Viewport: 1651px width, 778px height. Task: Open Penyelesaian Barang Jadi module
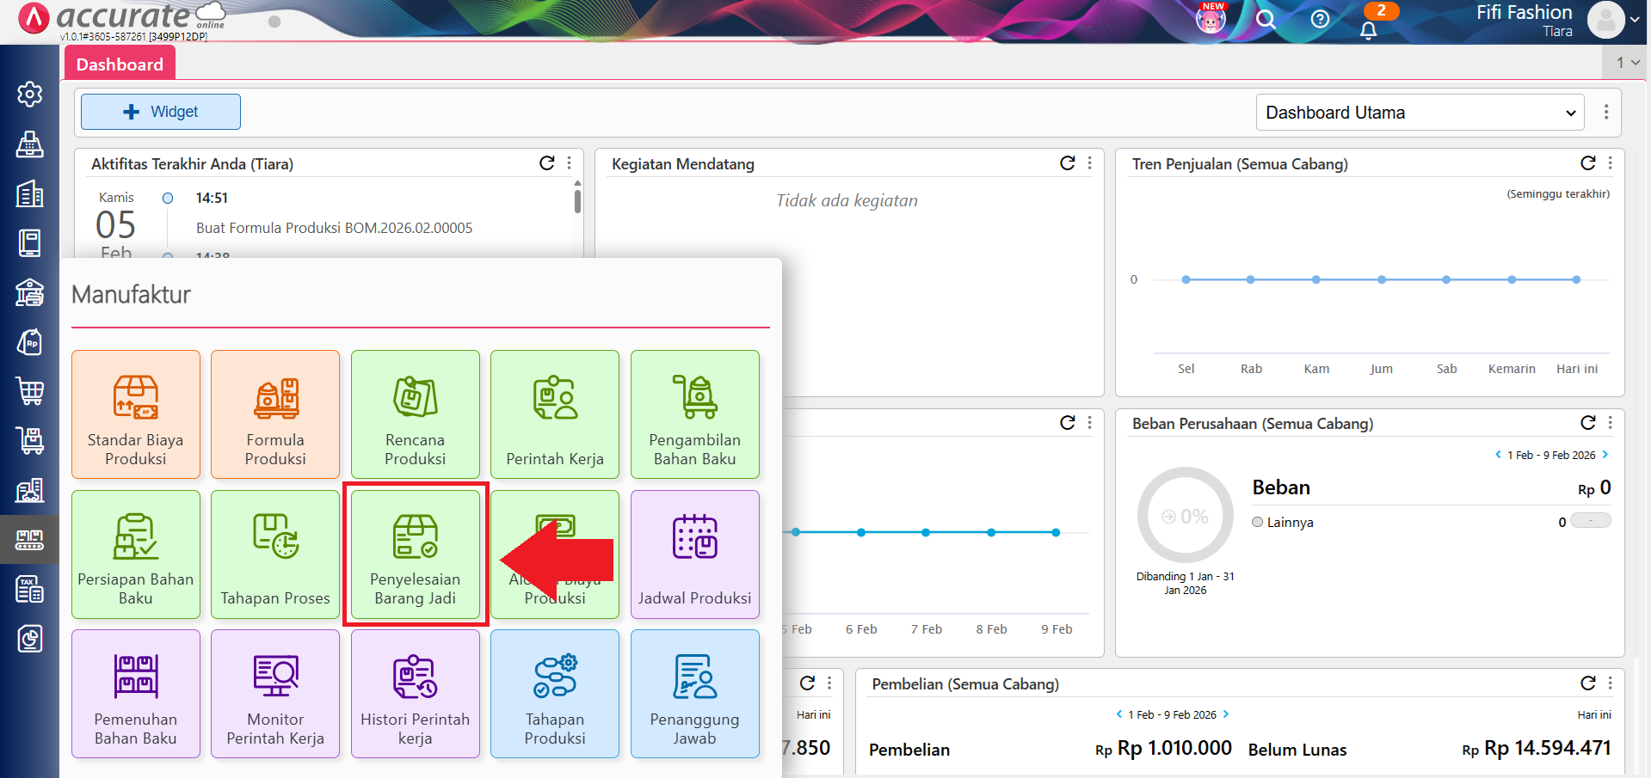416,554
